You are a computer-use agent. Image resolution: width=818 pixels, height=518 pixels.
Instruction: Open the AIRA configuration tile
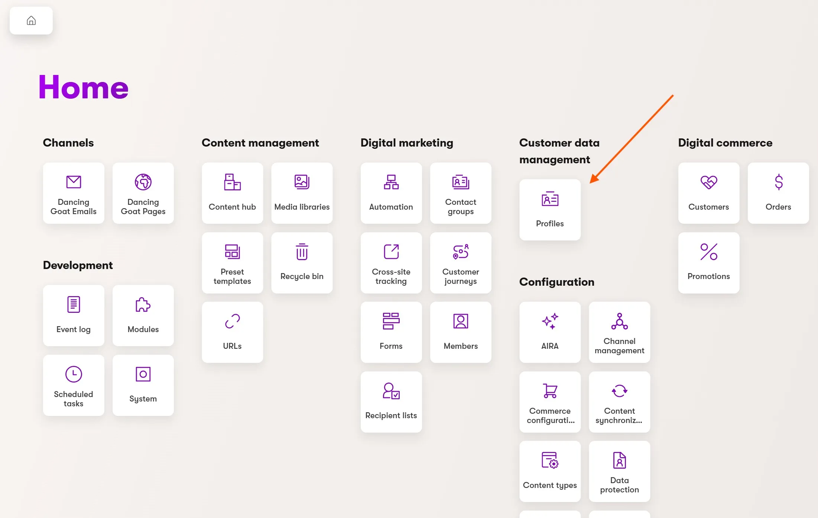pyautogui.click(x=550, y=332)
